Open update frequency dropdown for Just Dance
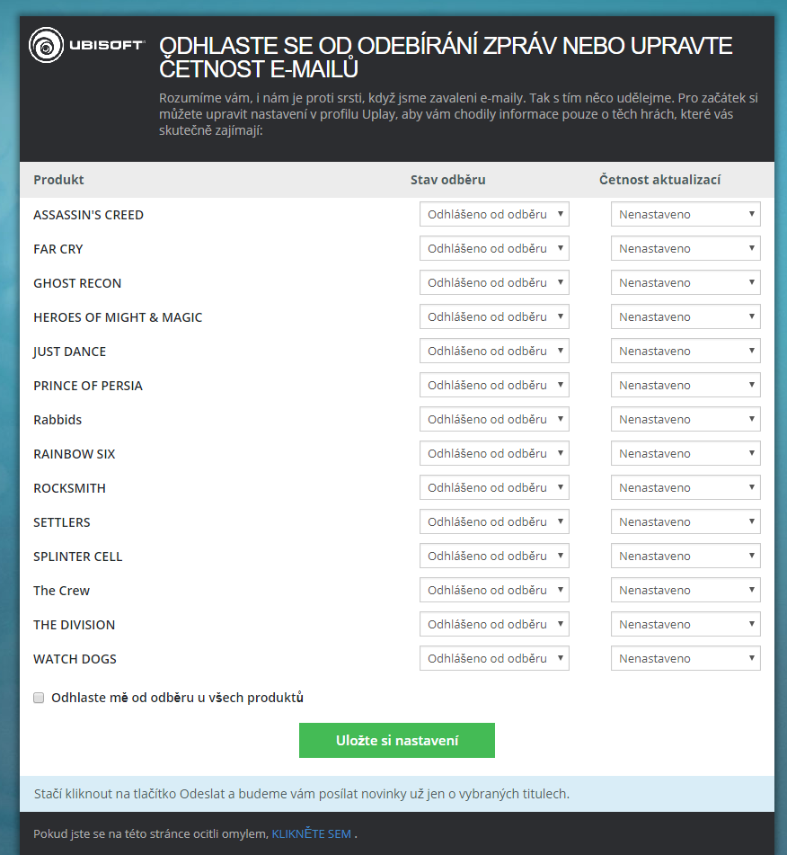The height and width of the screenshot is (855, 787). (685, 351)
